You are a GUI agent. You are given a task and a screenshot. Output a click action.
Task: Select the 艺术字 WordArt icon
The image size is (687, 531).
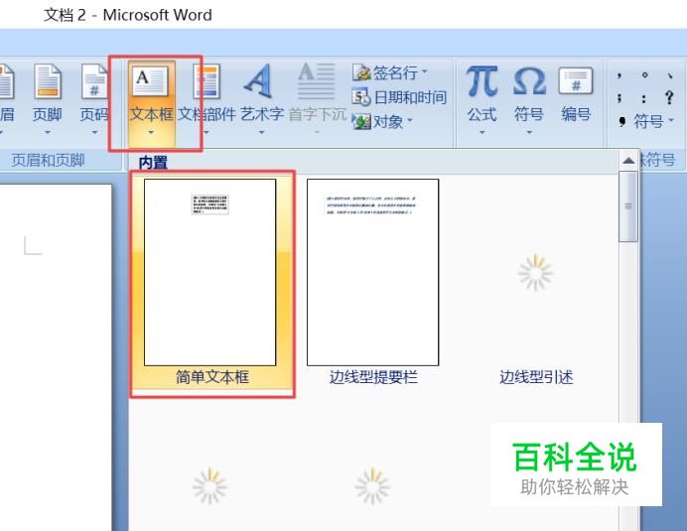point(259,81)
